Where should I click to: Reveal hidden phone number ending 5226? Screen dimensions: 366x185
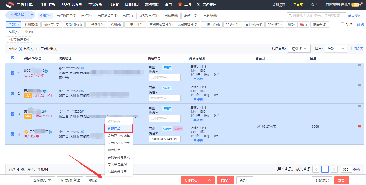83,68
